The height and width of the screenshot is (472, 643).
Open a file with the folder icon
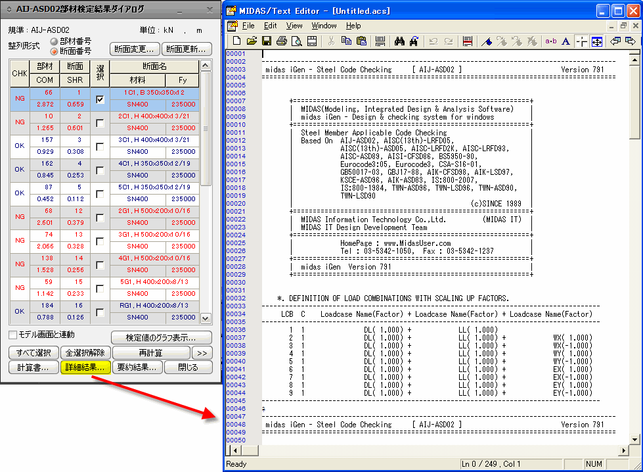pos(252,41)
